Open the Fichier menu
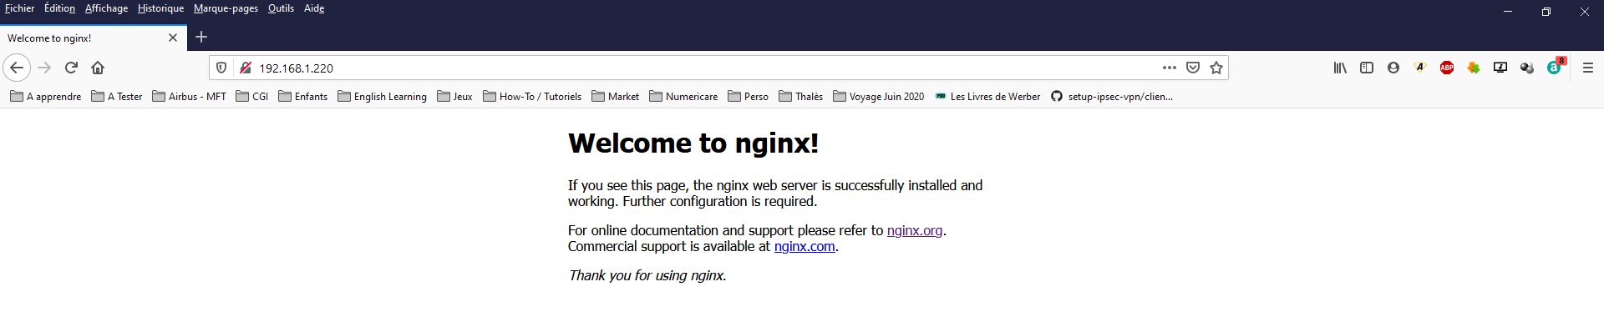 [x=20, y=8]
